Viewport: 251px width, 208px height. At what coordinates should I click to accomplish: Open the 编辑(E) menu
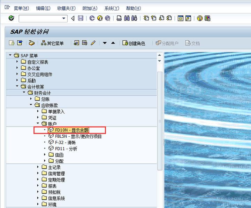(43, 8)
